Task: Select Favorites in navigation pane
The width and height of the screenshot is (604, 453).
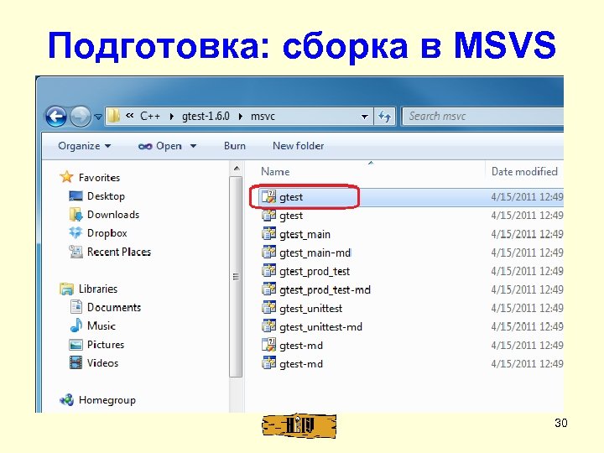Action: pos(99,178)
